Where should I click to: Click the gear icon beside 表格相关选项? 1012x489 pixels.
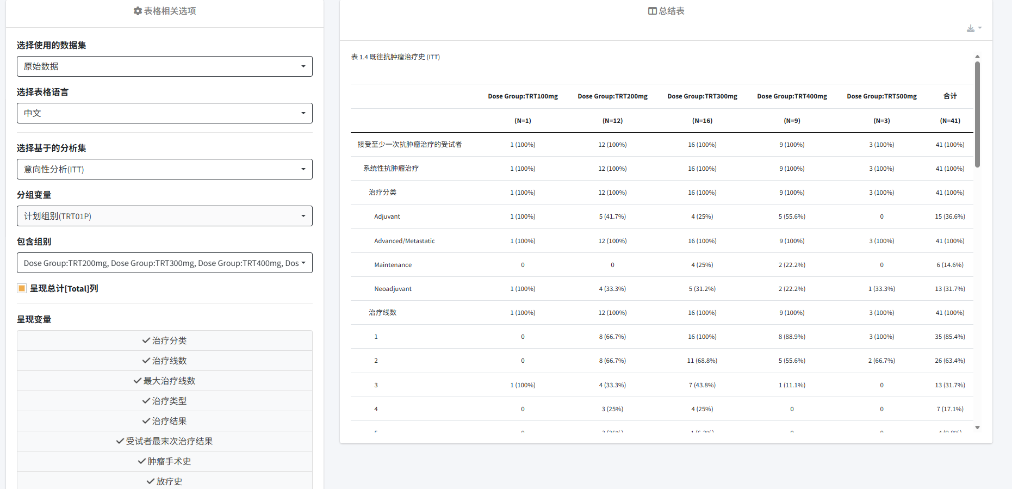tap(138, 11)
